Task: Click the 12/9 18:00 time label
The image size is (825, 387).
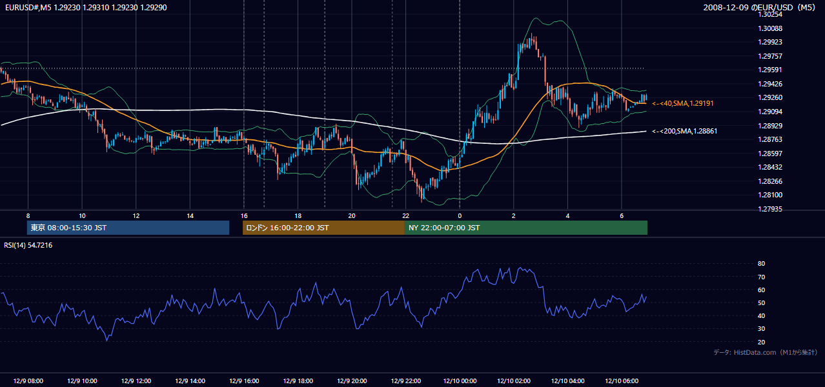Action: (x=298, y=381)
